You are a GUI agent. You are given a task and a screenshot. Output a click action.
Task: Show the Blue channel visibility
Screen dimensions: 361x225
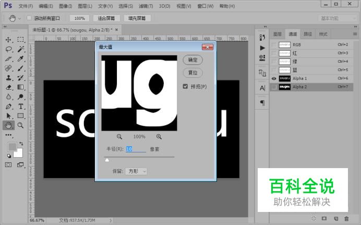tap(274, 70)
